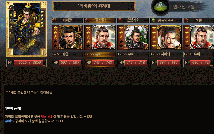Select the Lv.55 유비 portrait
The width and height of the screenshot is (214, 134).
pos(133,37)
